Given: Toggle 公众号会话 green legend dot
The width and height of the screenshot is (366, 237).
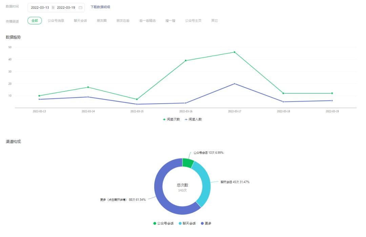Looking at the screenshot, I should [x=155, y=223].
